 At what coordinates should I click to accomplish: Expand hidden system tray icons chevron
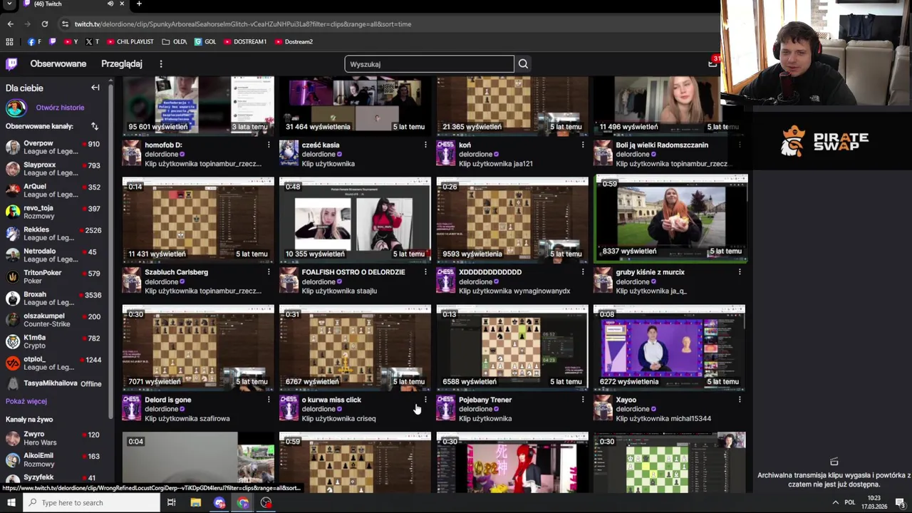[835, 503]
